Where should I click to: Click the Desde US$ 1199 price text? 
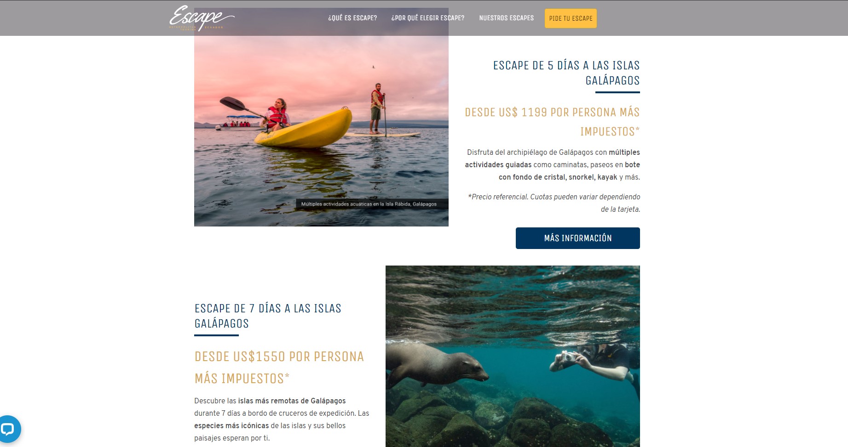[552, 122]
